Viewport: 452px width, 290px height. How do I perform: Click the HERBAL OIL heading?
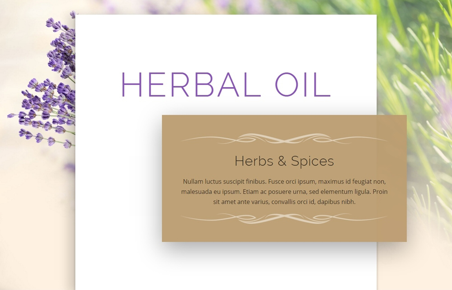(226, 85)
